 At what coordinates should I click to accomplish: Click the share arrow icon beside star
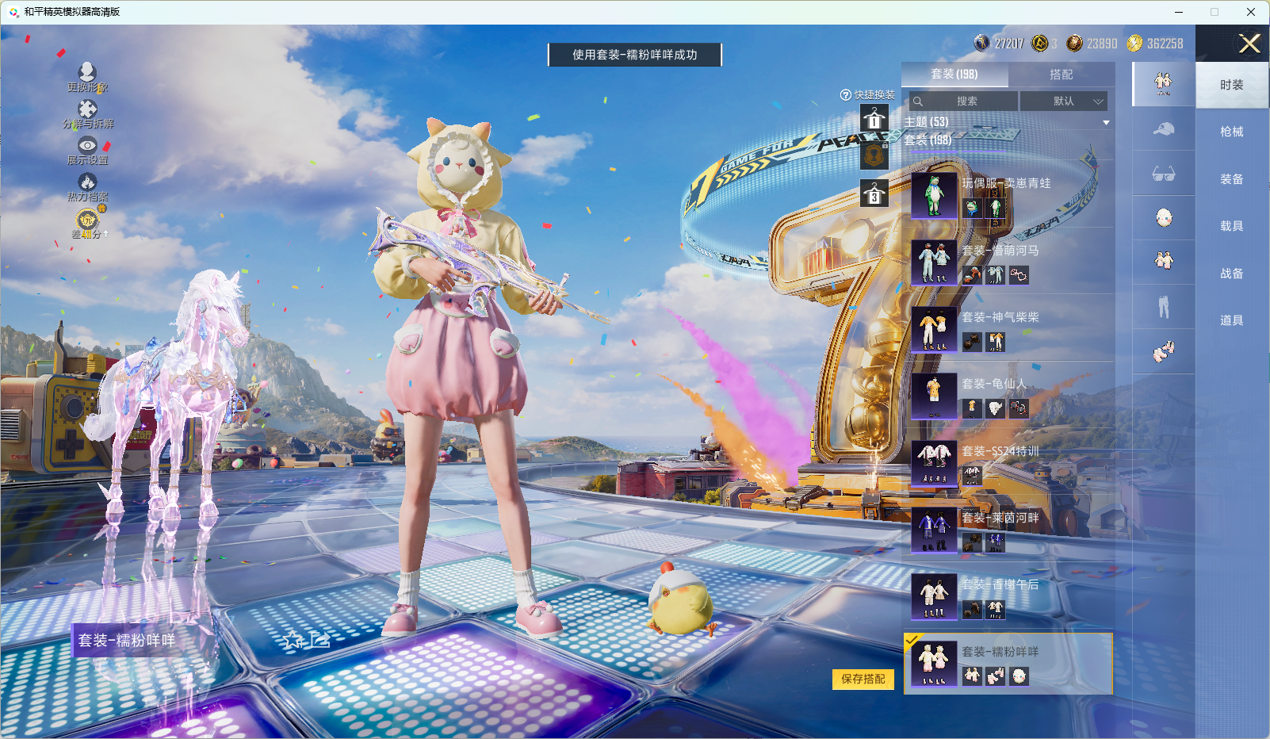319,639
